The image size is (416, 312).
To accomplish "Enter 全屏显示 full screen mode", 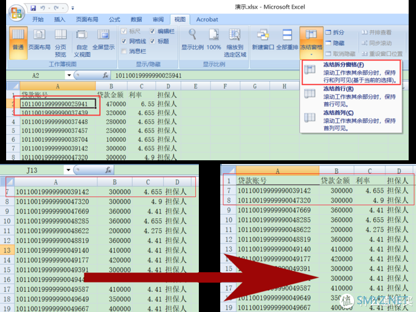I will 103,40.
